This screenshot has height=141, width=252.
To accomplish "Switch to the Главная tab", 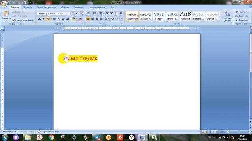I will [x=15, y=7].
